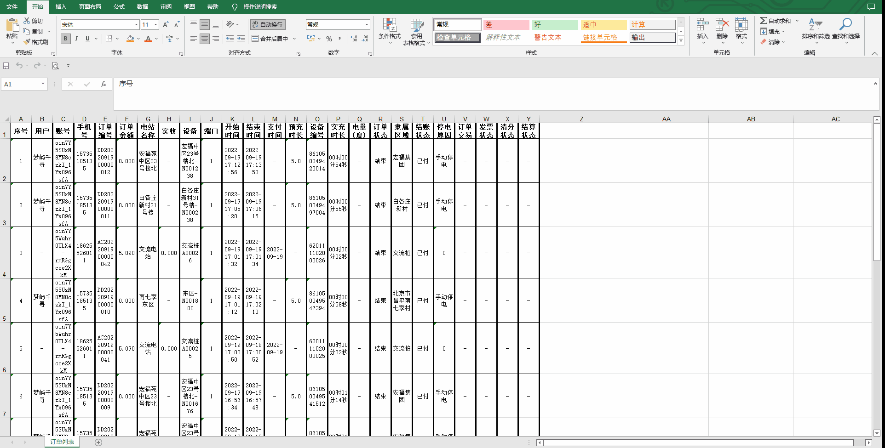Screen dimensions: 885x448
Task: Toggle Underline formatting
Action: click(x=87, y=39)
